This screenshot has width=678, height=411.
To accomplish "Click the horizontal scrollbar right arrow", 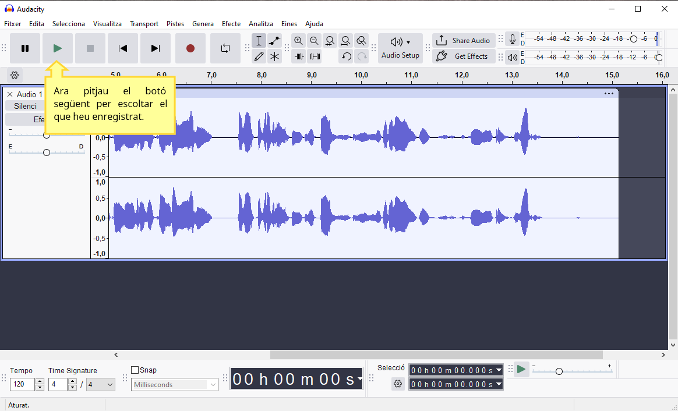I will tap(663, 355).
